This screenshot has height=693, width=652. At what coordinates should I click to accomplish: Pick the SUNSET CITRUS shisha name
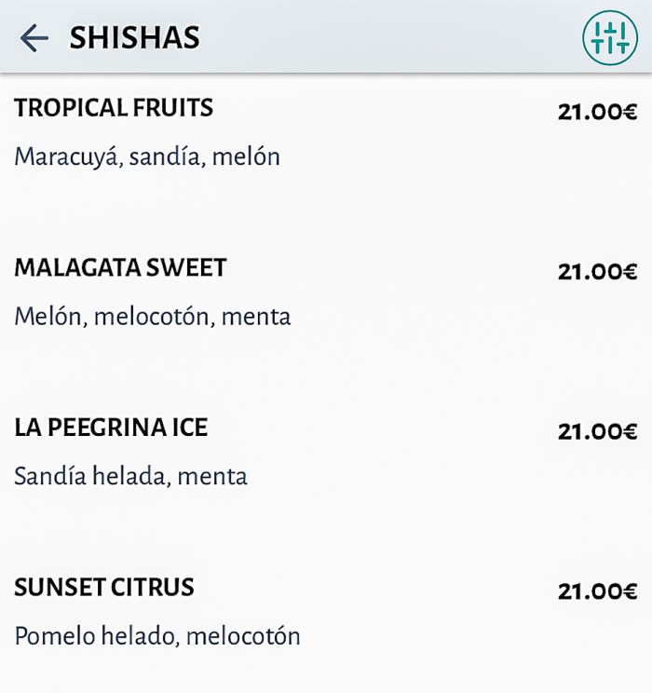pyautogui.click(x=104, y=588)
